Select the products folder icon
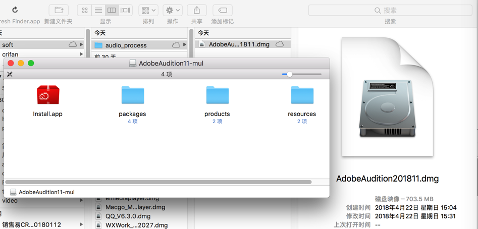Image resolution: width=478 pixels, height=229 pixels. 218,95
